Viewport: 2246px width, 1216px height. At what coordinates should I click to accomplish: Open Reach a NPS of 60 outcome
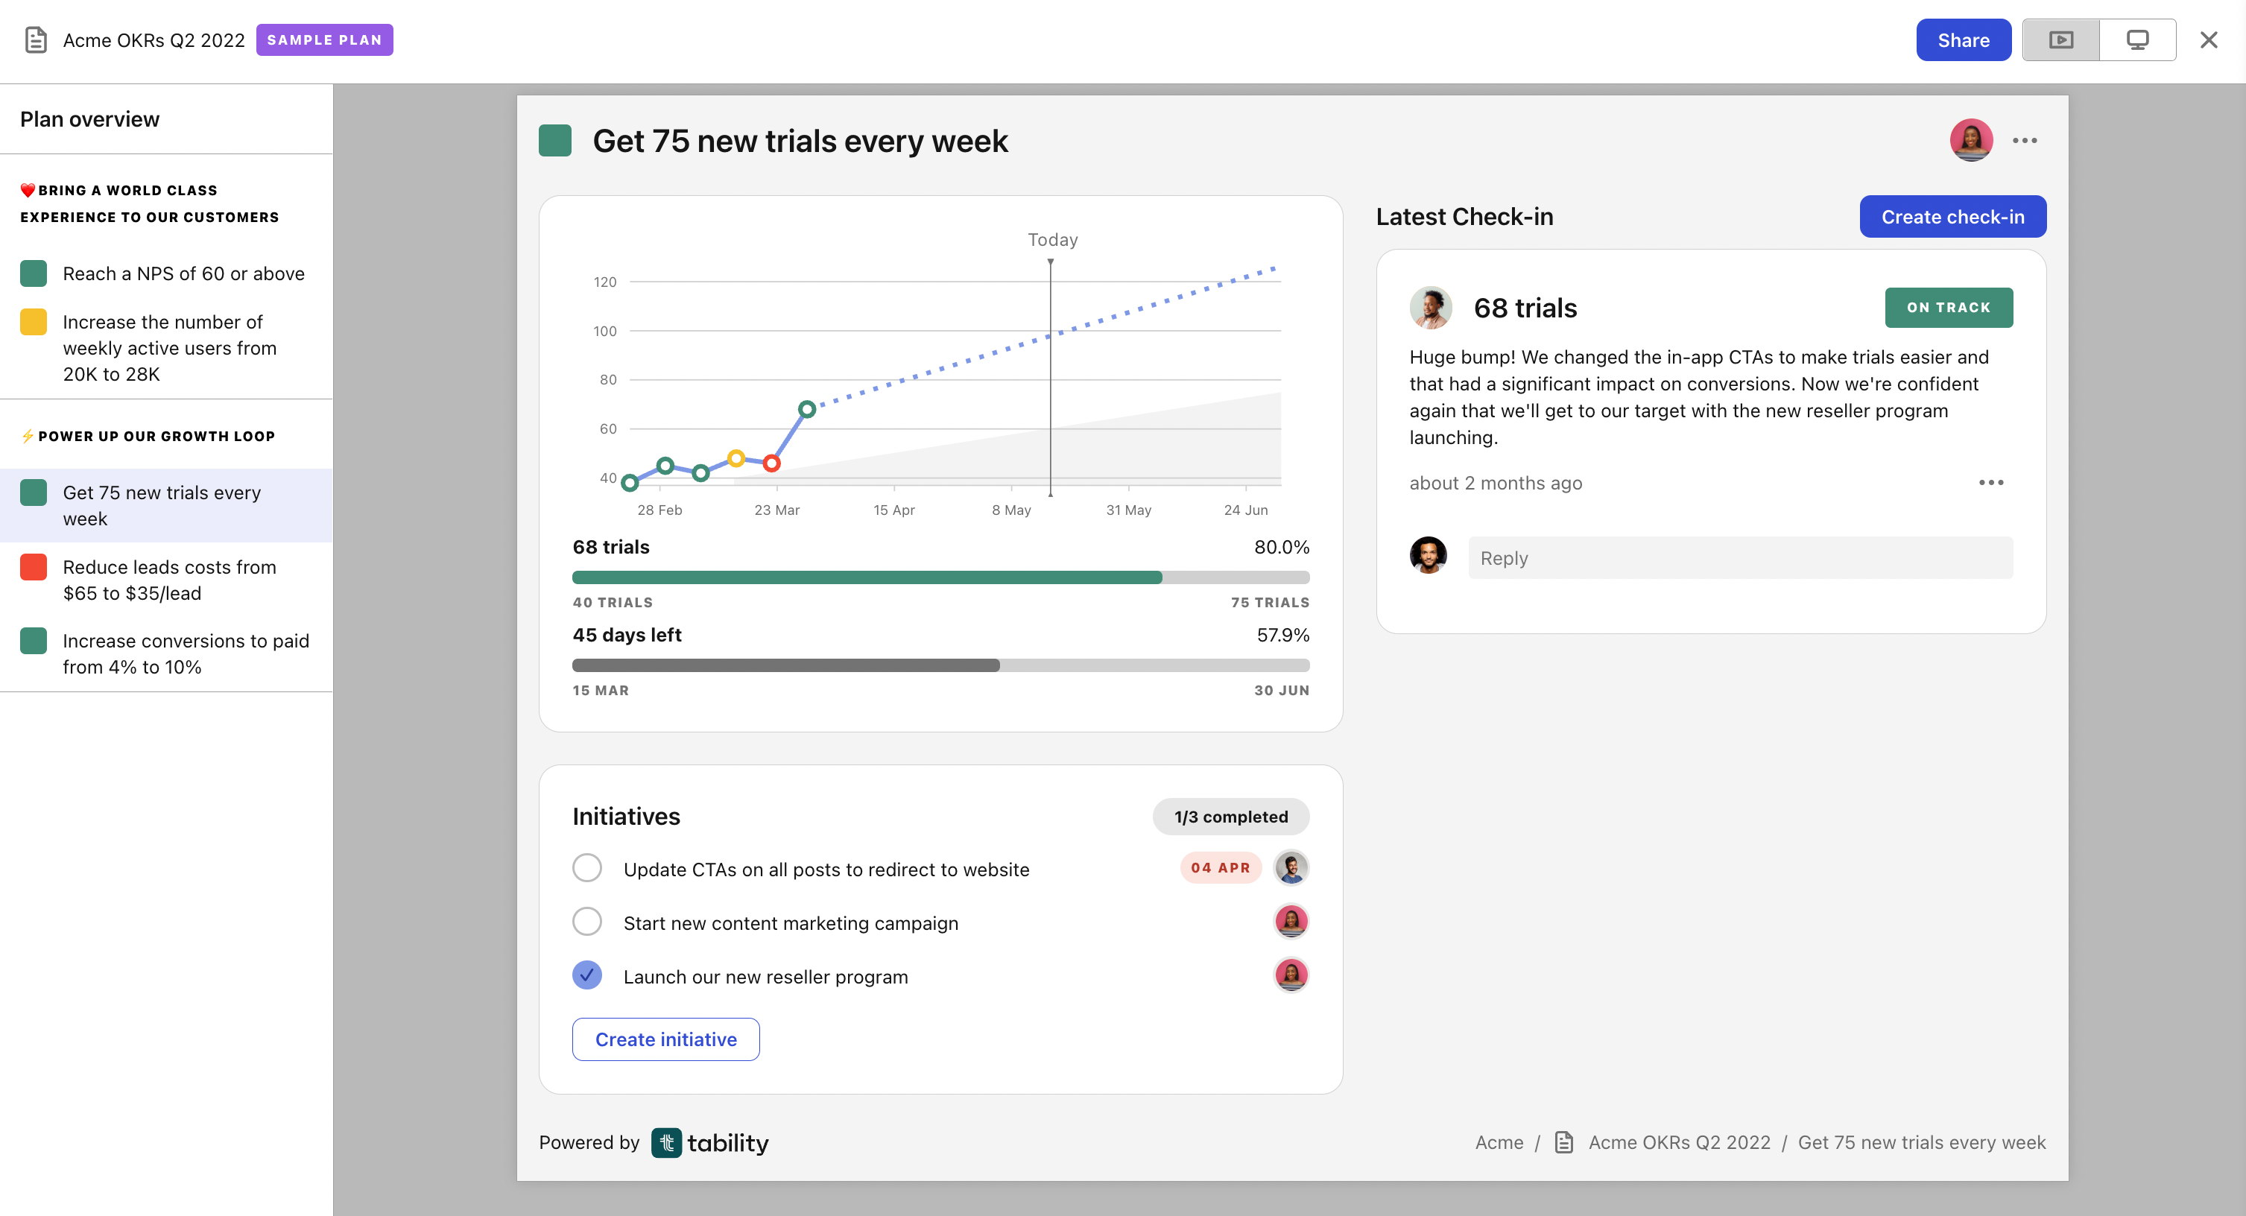coord(183,273)
